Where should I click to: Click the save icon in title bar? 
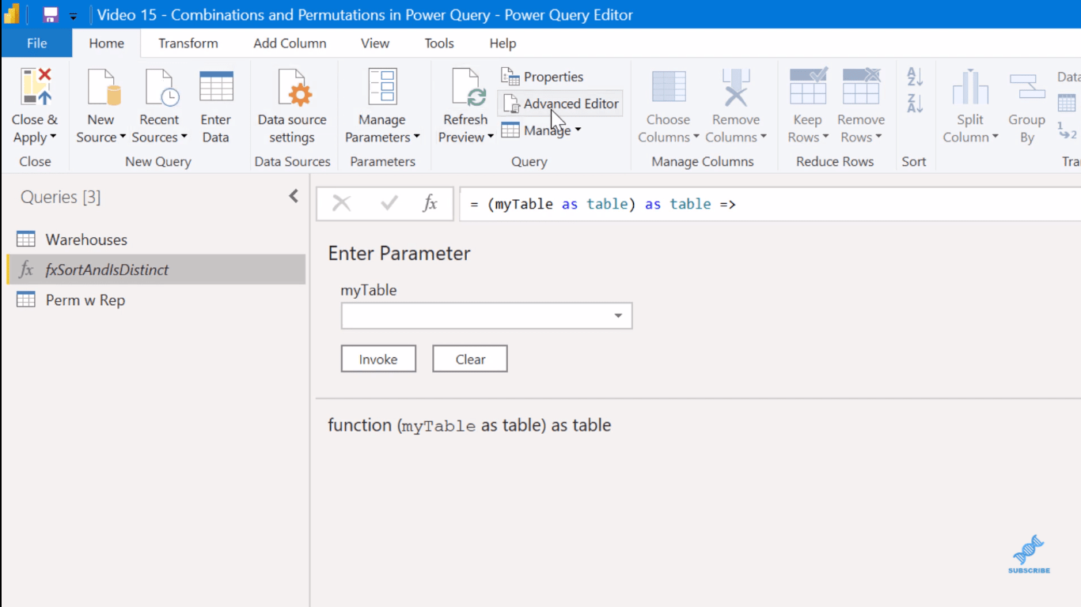51,15
